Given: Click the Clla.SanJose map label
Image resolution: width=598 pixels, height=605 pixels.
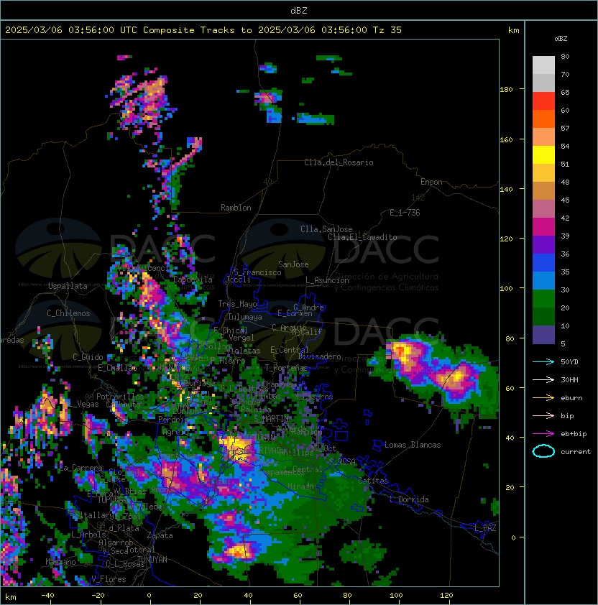Looking at the screenshot, I should (x=326, y=229).
